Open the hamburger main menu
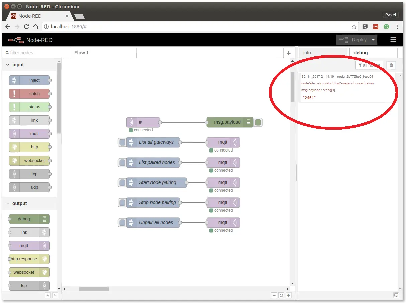406x303 pixels. click(393, 40)
